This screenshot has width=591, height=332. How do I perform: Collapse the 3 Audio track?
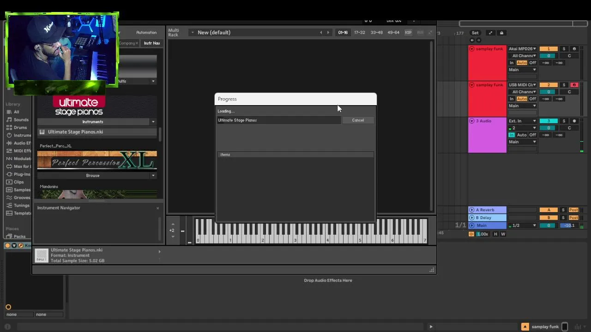[472, 121]
